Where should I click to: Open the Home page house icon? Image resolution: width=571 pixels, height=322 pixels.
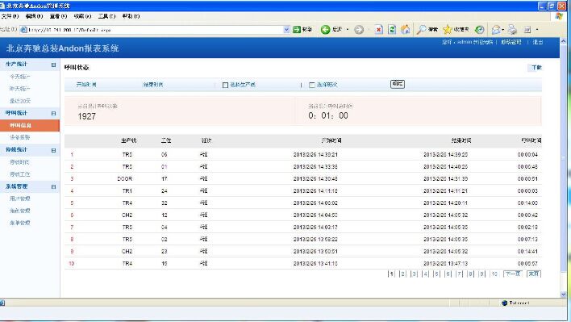(x=406, y=30)
